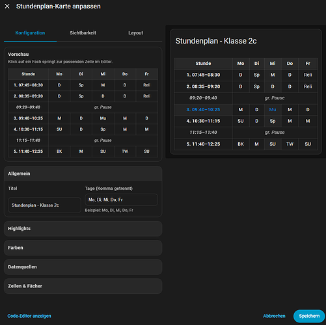Open the Layout tab

click(135, 33)
